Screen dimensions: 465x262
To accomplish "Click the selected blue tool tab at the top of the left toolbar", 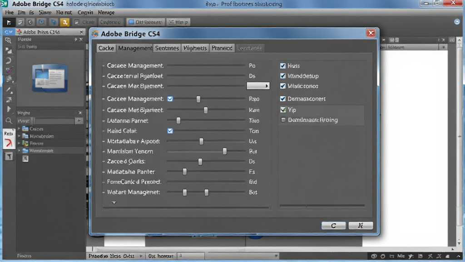I will click(8, 31).
